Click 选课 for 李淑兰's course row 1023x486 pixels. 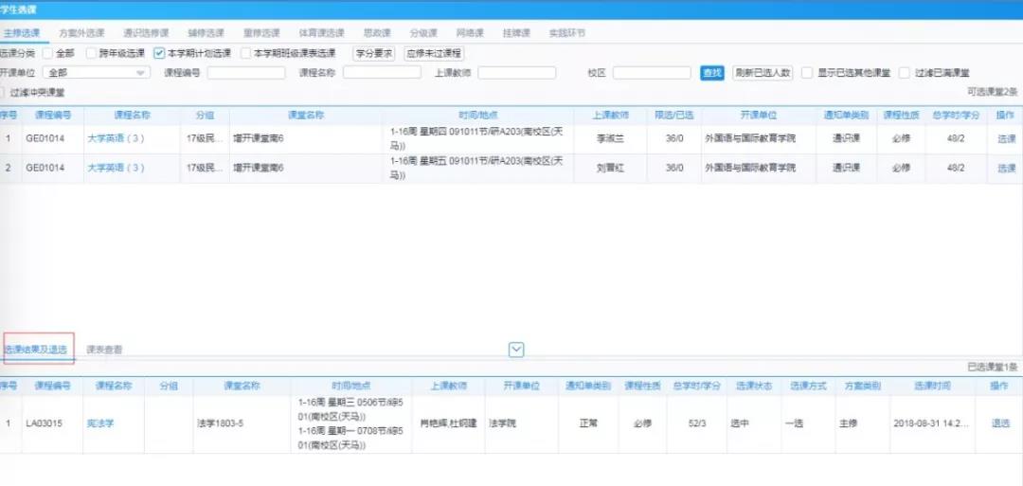[1005, 139]
